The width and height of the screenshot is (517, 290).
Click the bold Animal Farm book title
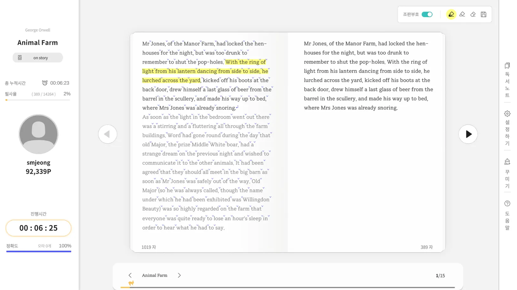[x=38, y=42]
